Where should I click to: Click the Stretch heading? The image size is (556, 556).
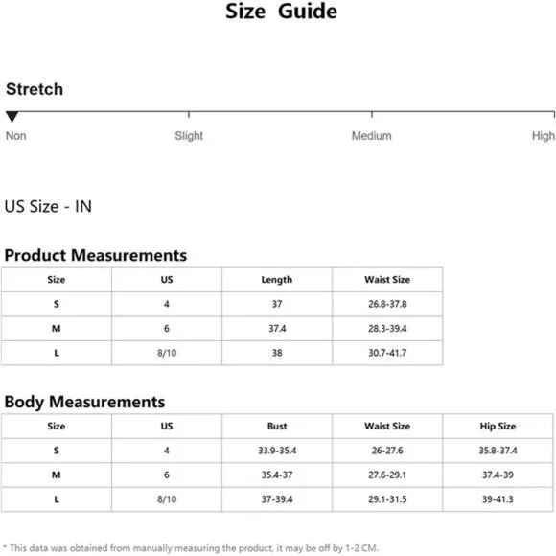pos(35,89)
